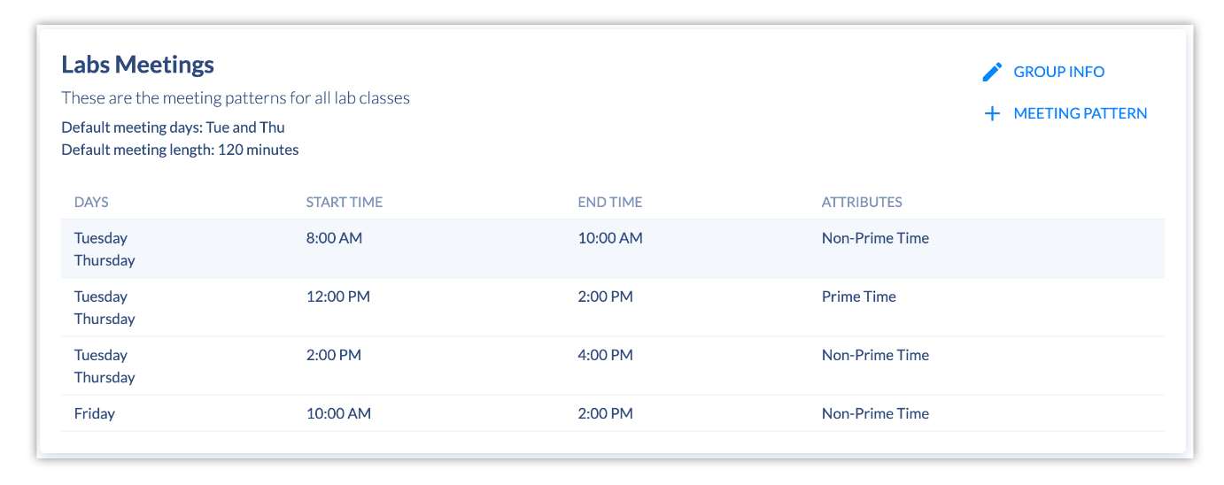The image size is (1224, 485).
Task: Click the START TIME column header
Action: click(x=345, y=202)
